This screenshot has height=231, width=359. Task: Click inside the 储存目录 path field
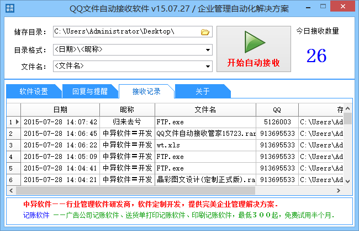pos(126,32)
